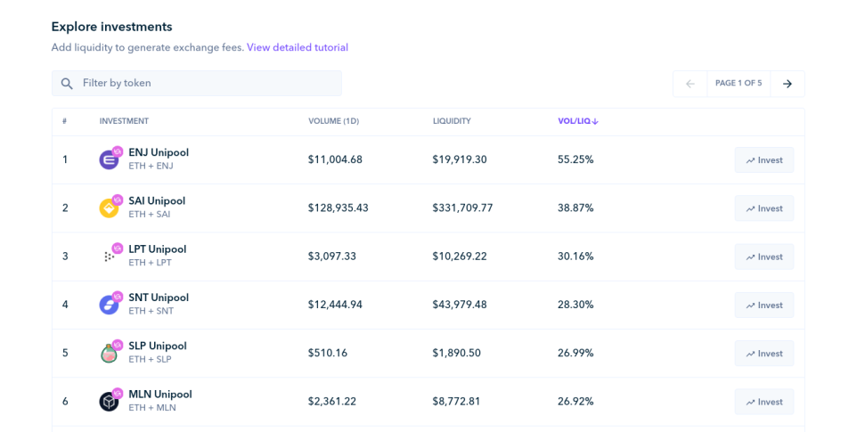Invest in SNT Unipool
The image size is (865, 432).
pyautogui.click(x=764, y=306)
